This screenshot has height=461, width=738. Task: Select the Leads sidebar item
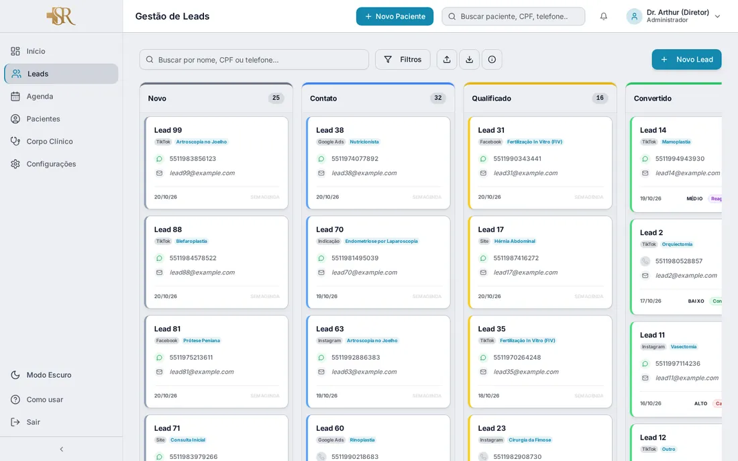61,73
